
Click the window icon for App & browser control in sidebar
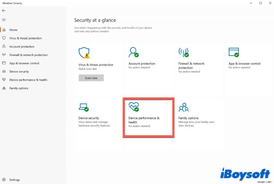4,63
